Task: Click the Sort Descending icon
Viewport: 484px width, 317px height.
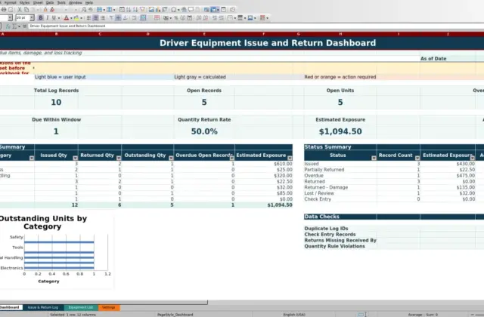Action: [135, 10]
